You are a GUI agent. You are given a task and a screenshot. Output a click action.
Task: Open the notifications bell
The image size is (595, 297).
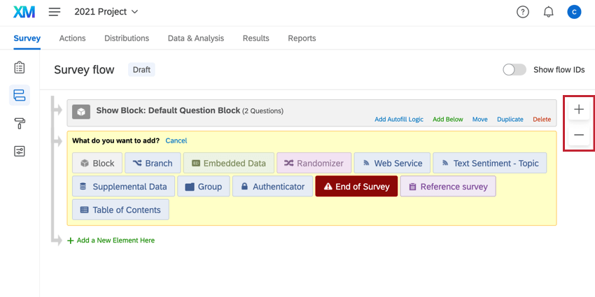click(549, 12)
